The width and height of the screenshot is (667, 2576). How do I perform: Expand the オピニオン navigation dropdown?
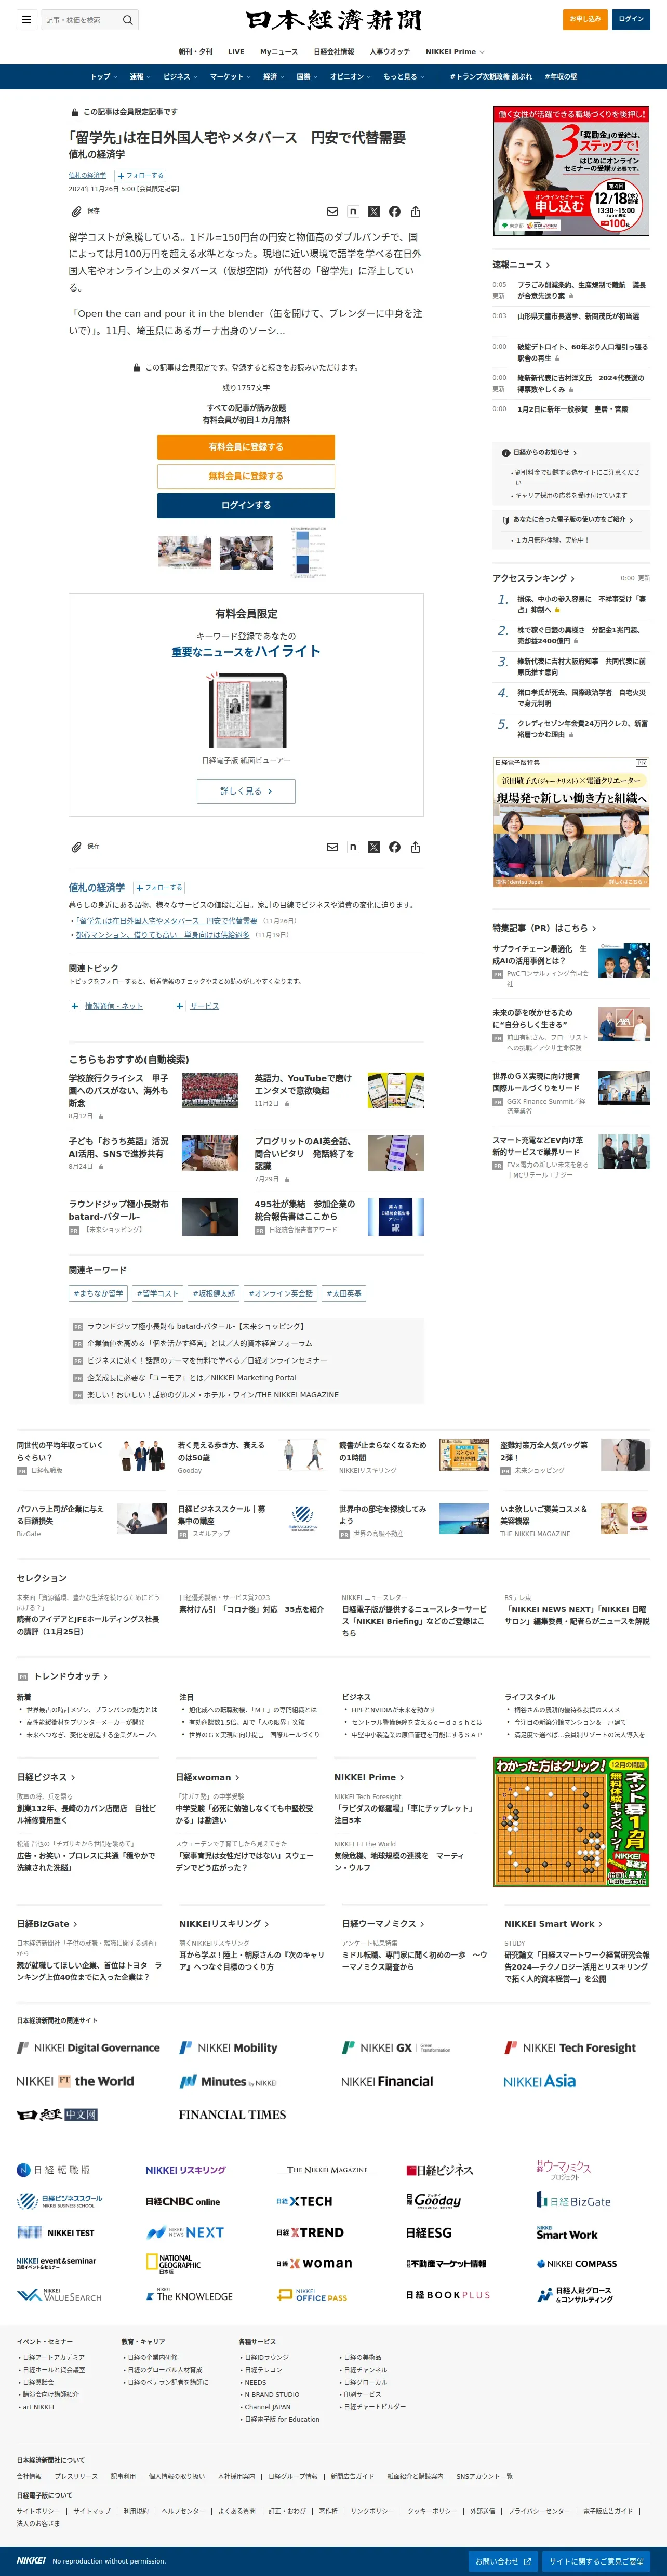[x=350, y=76]
